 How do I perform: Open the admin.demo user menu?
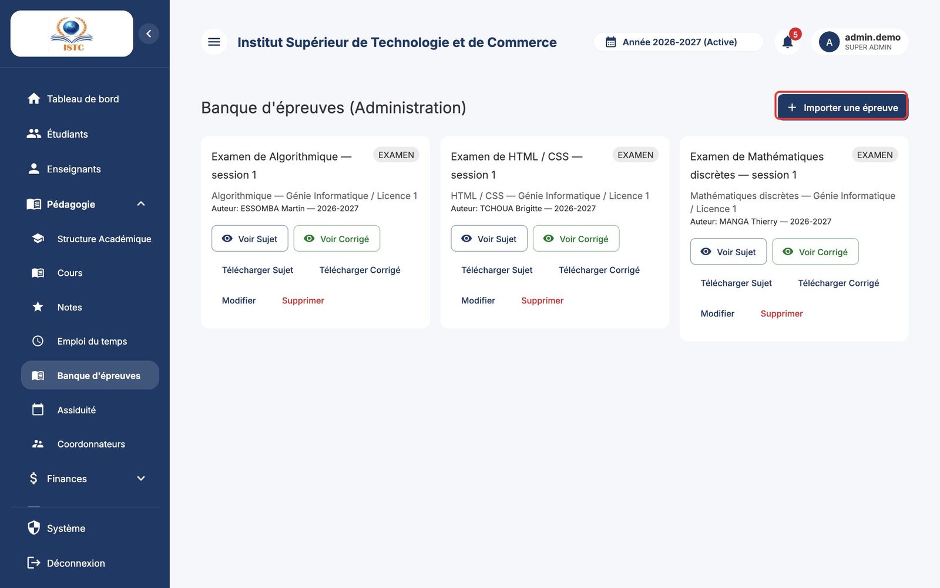coord(860,42)
